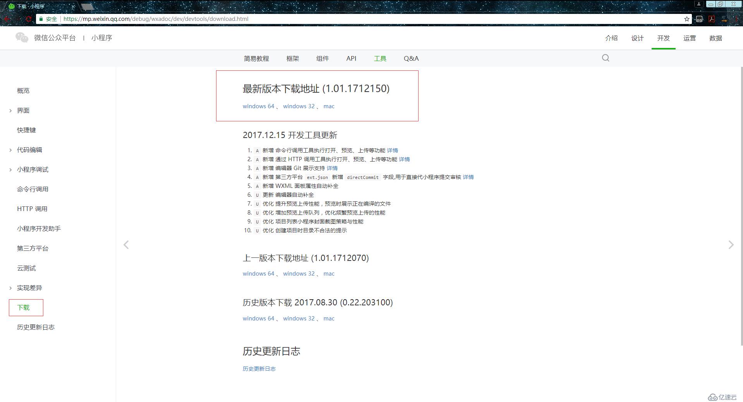
Task: Reload the page with the refresh icon
Action: point(28,19)
